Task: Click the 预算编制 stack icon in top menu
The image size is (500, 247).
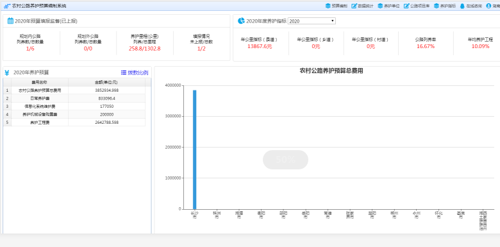Action: click(328, 6)
